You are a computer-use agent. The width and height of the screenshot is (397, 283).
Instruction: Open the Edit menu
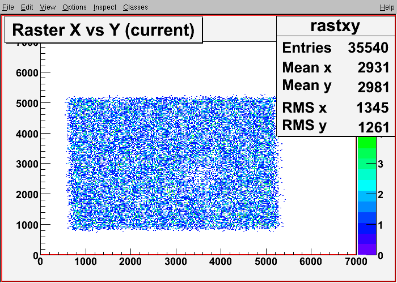coord(27,7)
